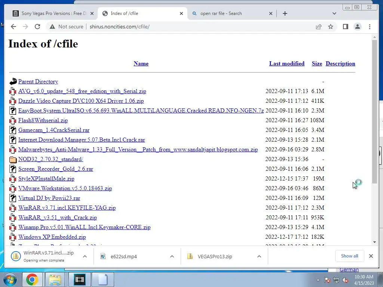Screen dimensions: 383x287
Task: Download AVG v6.0 update zip file
Action: (x=82, y=91)
